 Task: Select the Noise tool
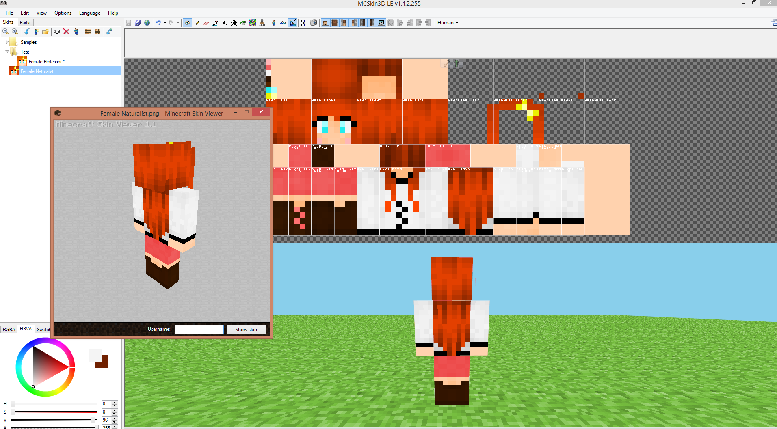(253, 23)
